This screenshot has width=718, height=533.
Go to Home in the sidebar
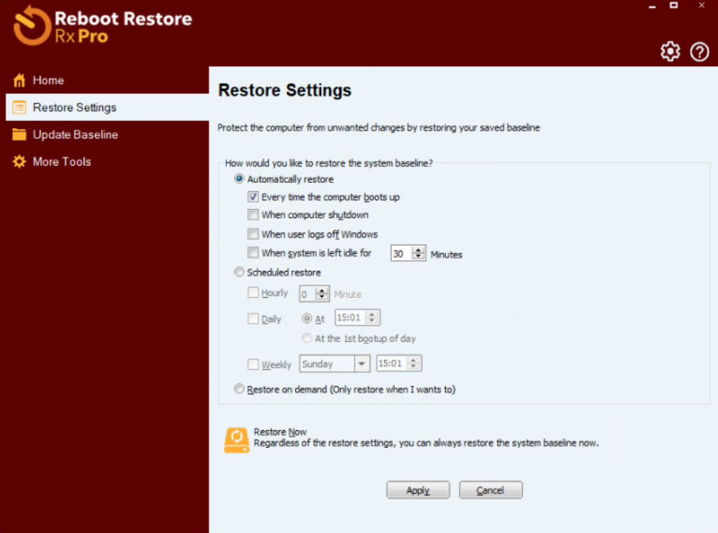point(48,80)
